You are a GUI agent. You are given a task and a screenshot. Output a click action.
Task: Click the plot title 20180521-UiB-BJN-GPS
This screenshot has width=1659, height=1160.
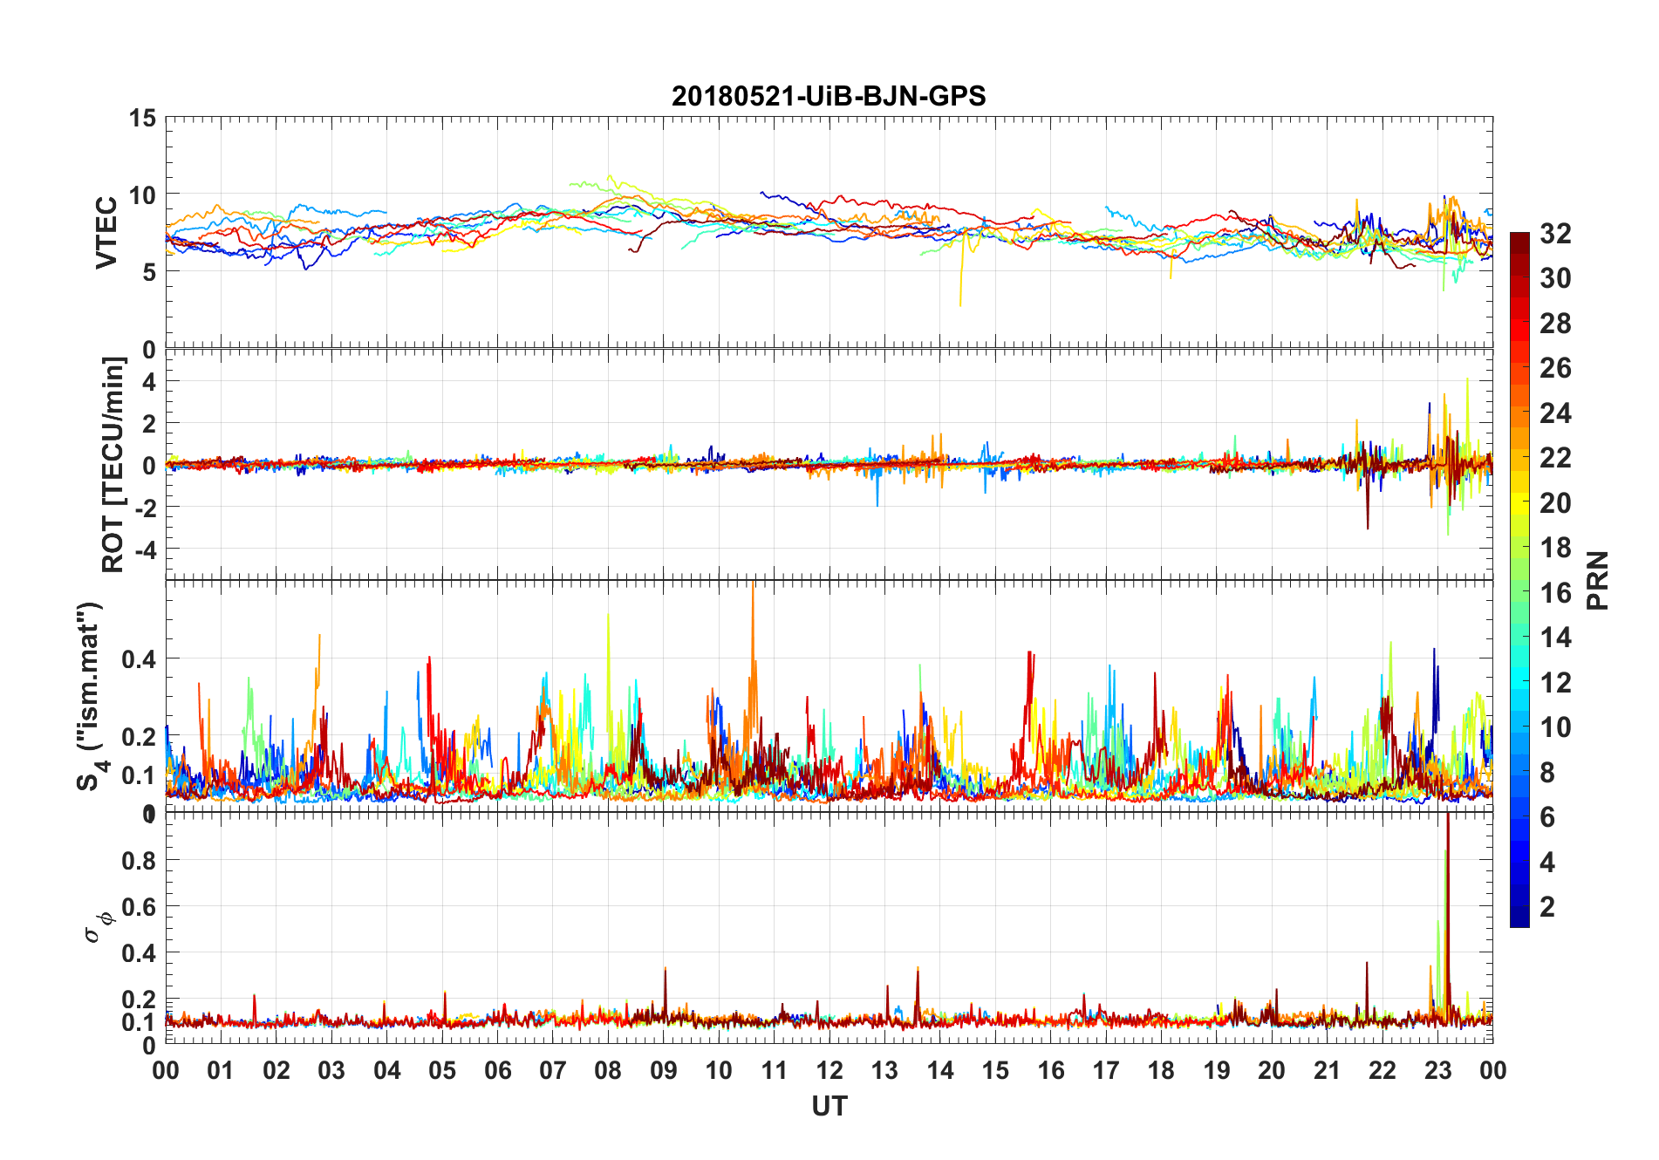[829, 96]
